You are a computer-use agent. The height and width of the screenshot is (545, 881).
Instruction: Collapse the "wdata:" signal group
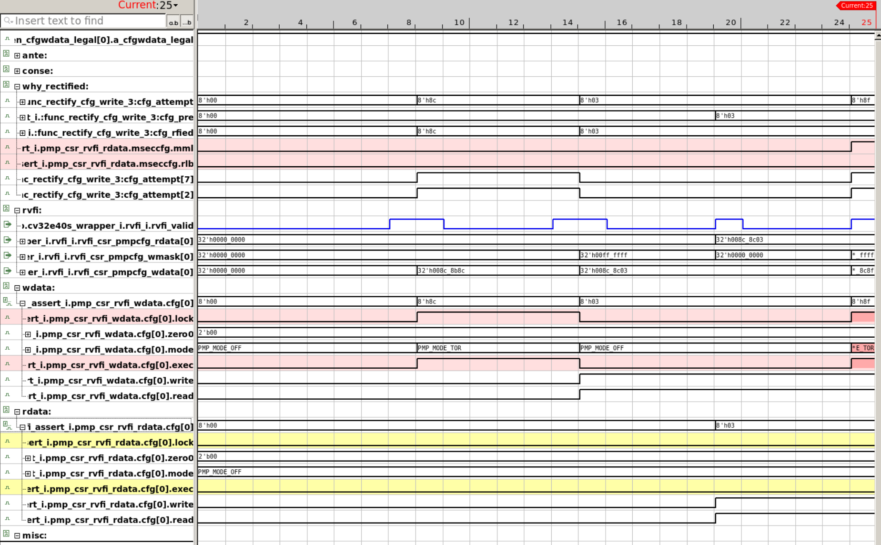[x=18, y=288]
